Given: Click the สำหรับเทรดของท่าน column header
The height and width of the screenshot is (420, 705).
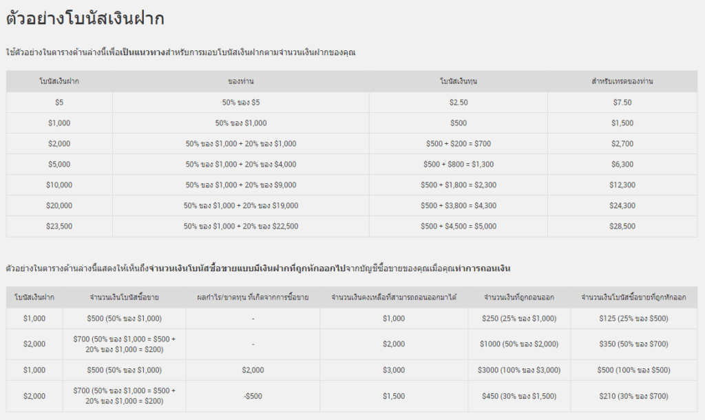Looking at the screenshot, I should (x=622, y=81).
